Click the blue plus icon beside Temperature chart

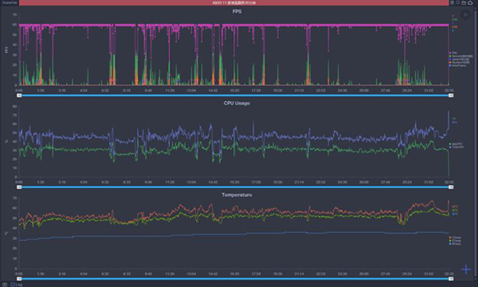[466, 269]
